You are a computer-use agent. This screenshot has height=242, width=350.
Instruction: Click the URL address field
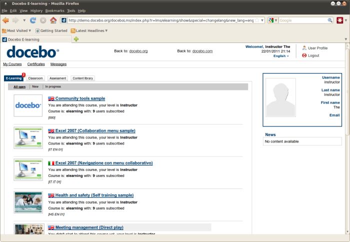(161, 20)
